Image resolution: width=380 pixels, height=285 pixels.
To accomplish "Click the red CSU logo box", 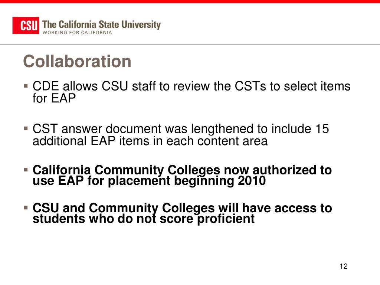I will [x=26, y=26].
